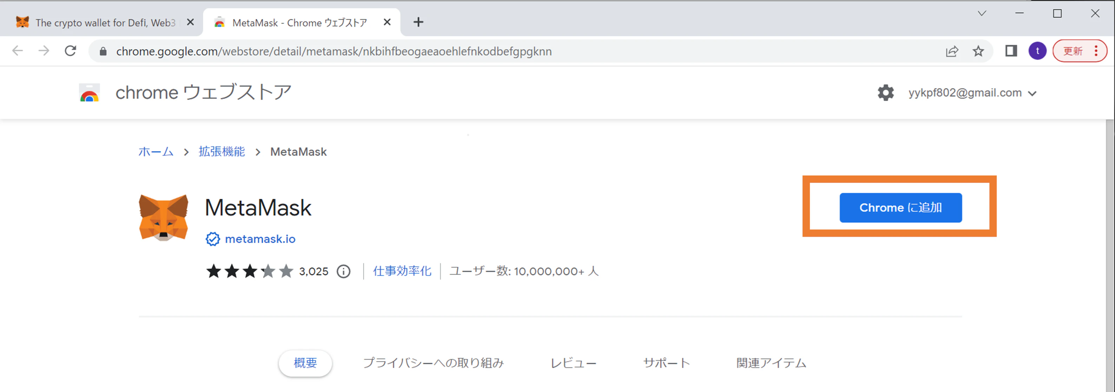Close the Chrome window

1095,13
